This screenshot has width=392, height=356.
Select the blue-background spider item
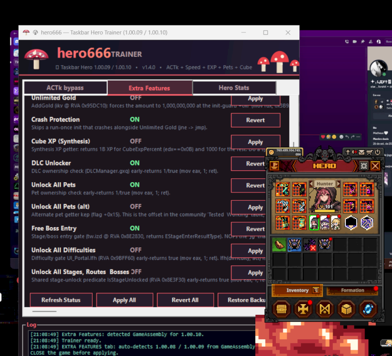point(294,244)
